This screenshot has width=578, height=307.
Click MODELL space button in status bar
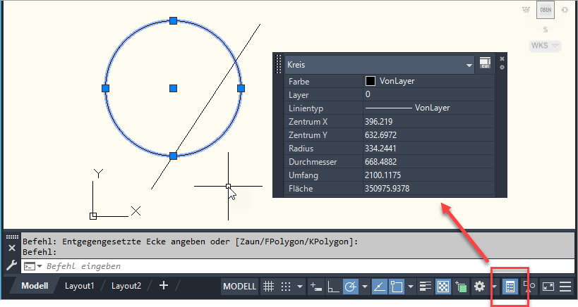point(240,286)
